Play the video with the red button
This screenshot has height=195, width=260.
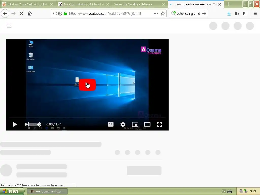click(x=87, y=85)
